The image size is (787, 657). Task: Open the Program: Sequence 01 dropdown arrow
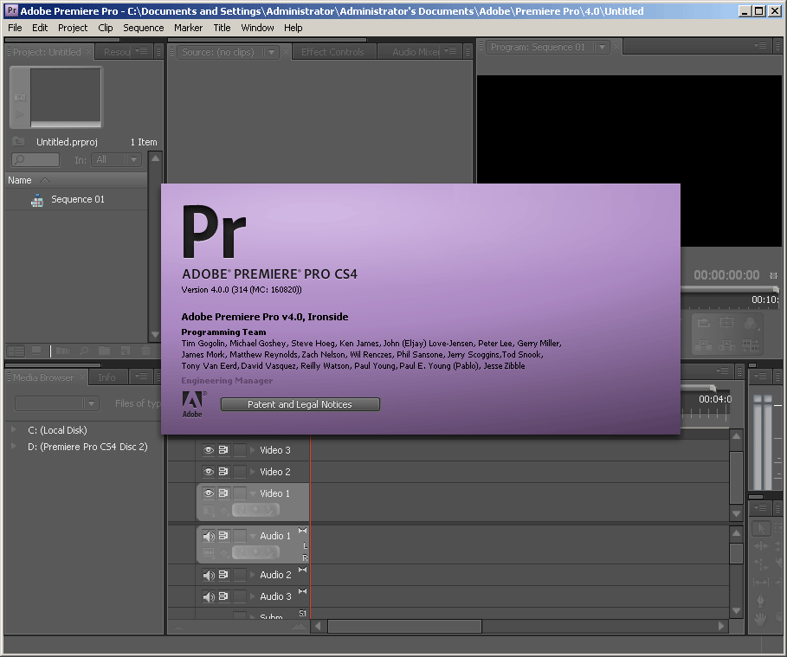(x=602, y=48)
